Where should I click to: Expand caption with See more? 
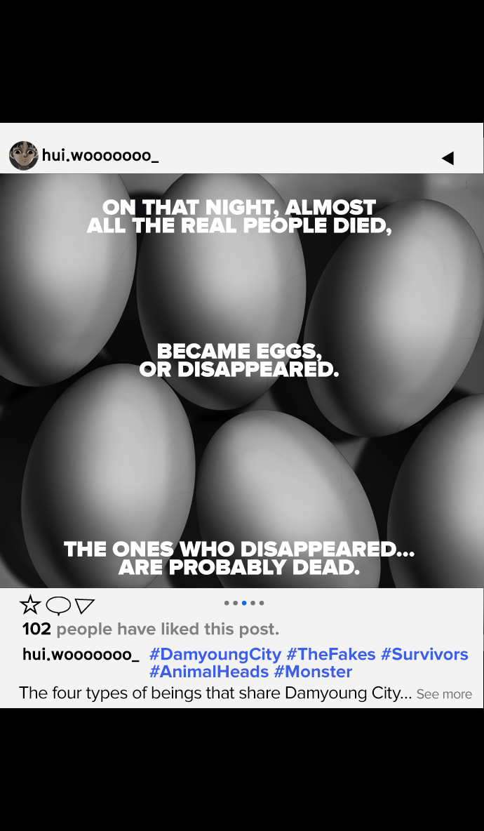(x=444, y=694)
